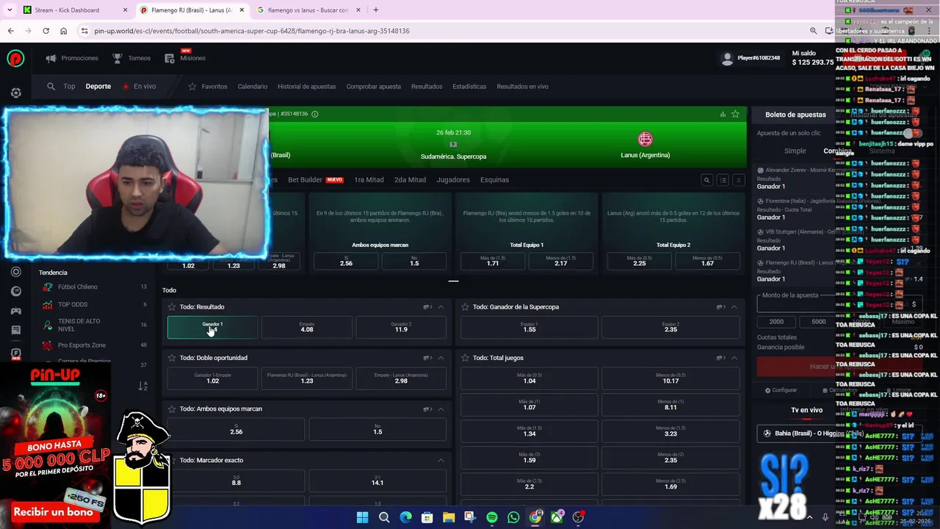The width and height of the screenshot is (940, 529).
Task: Pick Total Equipo 1 Más de (1.5) 1.71
Action: [493, 261]
